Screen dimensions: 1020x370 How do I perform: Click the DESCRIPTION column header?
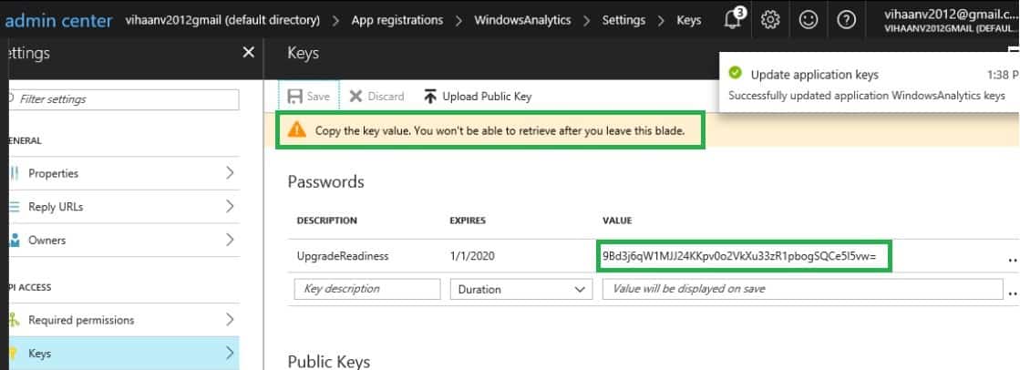point(326,221)
